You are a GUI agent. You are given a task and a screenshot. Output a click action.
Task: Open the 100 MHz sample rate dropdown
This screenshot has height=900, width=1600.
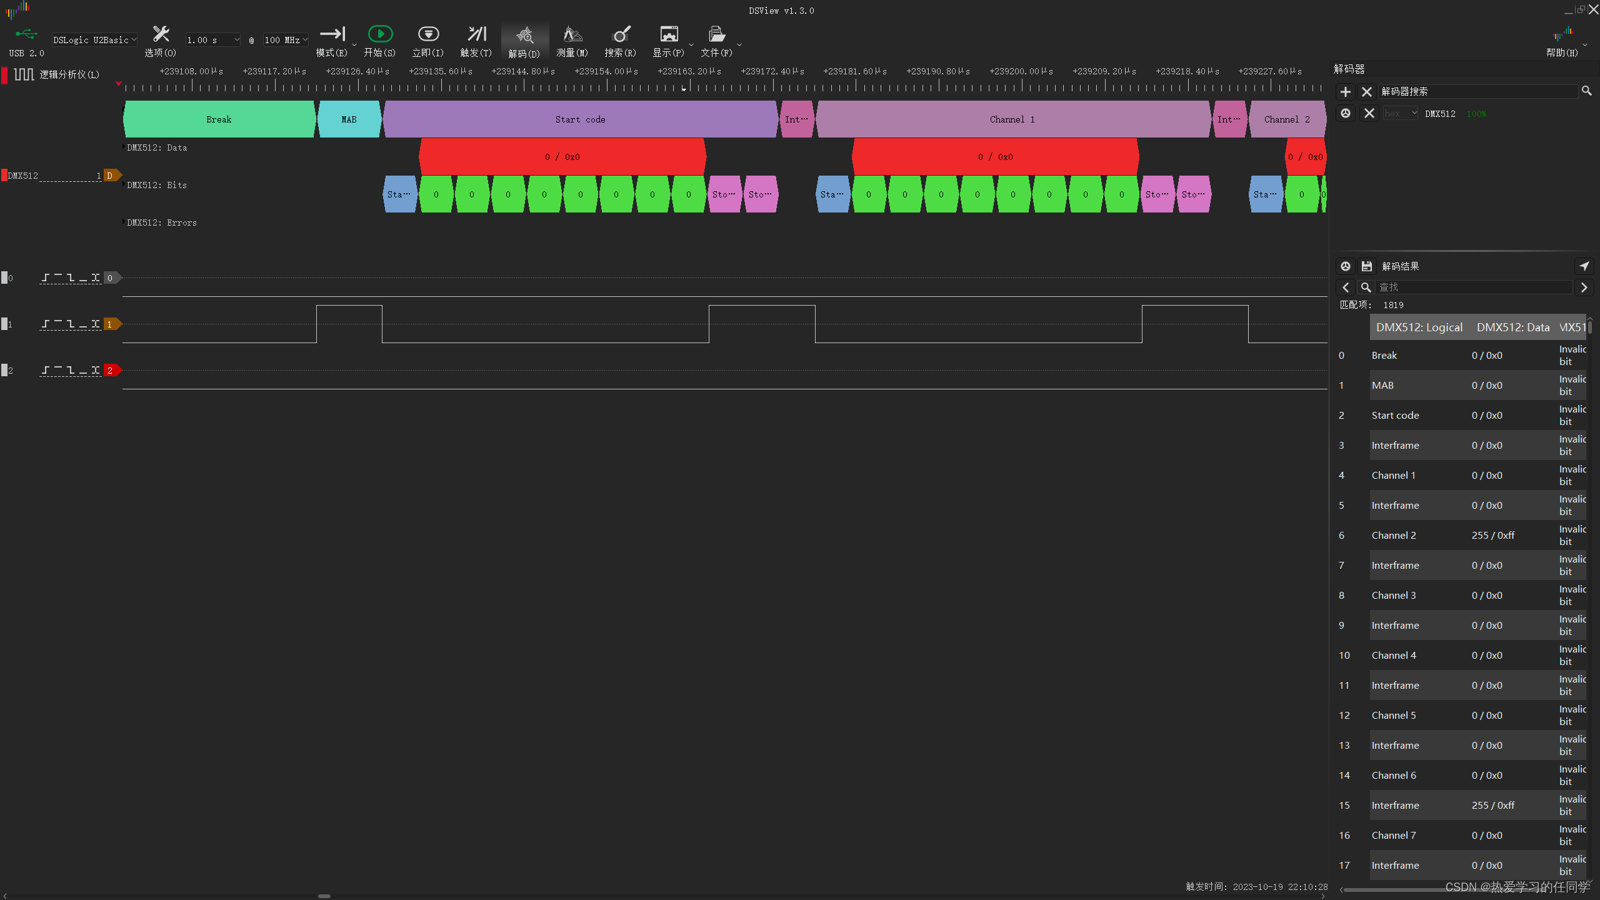coord(286,40)
